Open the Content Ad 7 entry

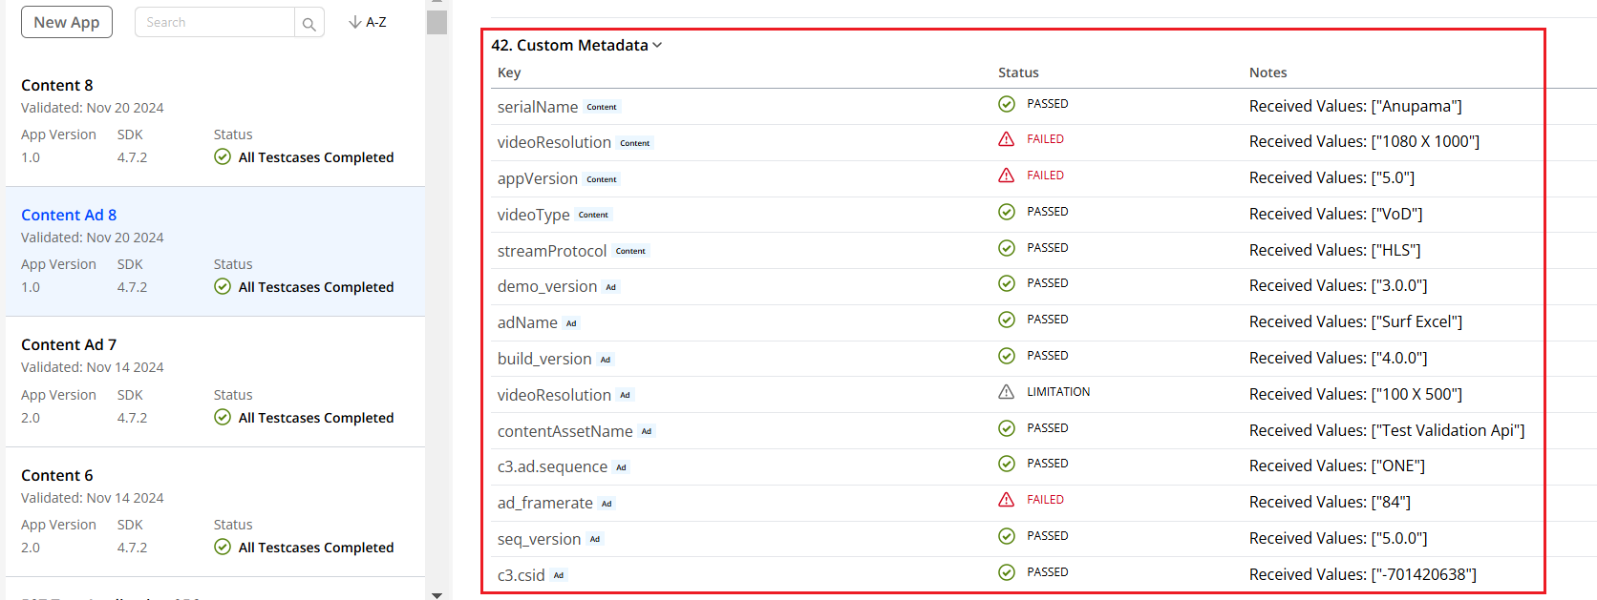coord(69,345)
